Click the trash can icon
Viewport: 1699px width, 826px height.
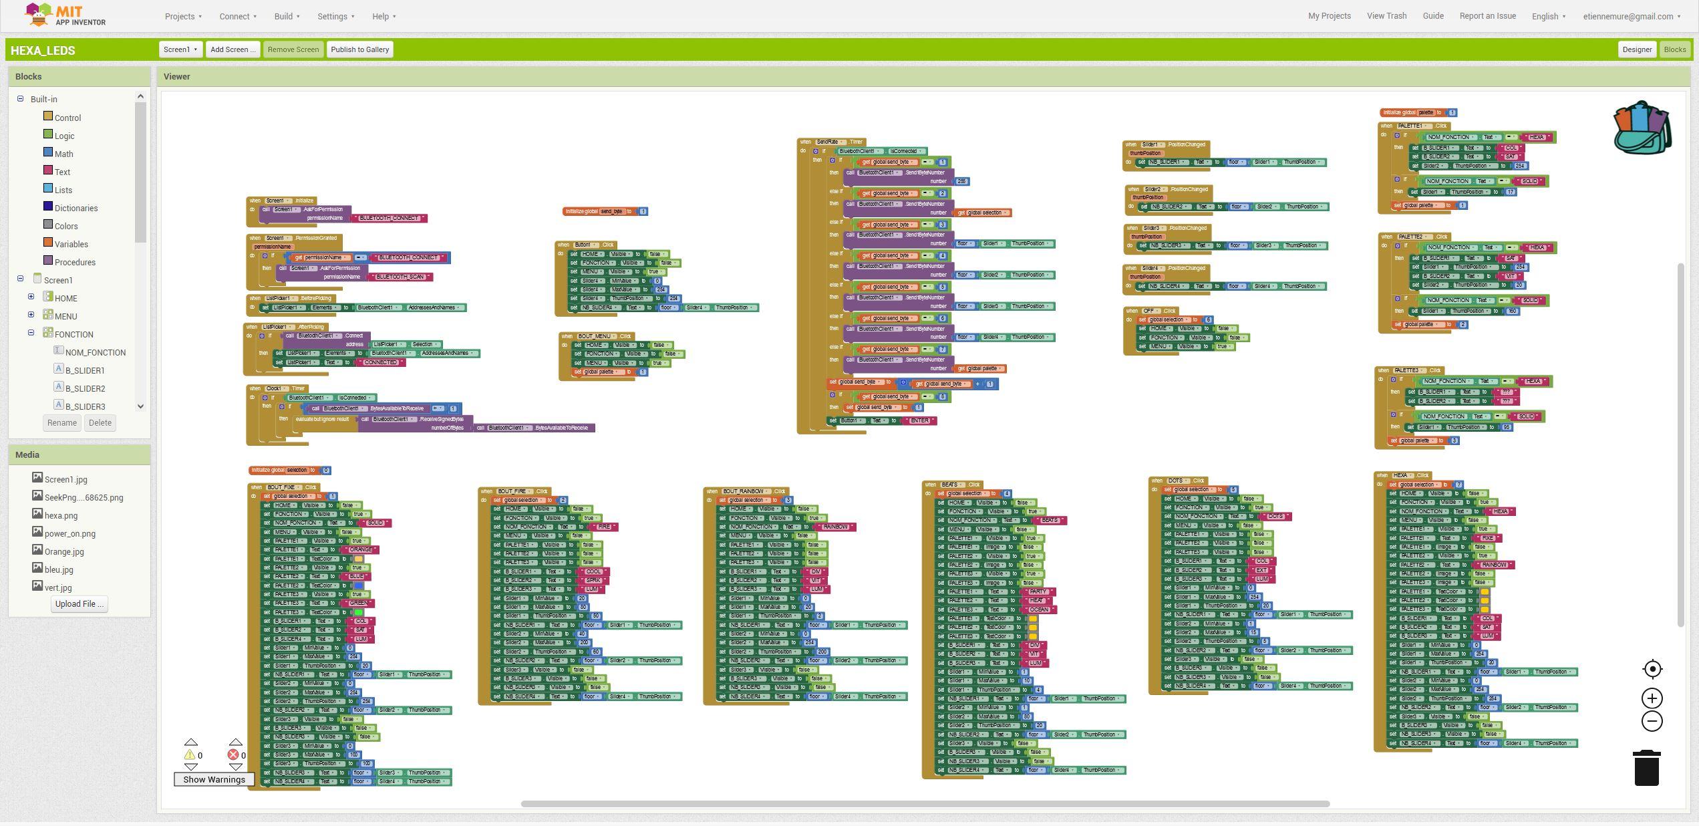1646,767
